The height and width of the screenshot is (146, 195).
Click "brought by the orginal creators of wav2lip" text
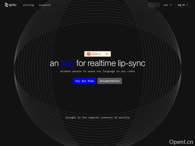97,117
